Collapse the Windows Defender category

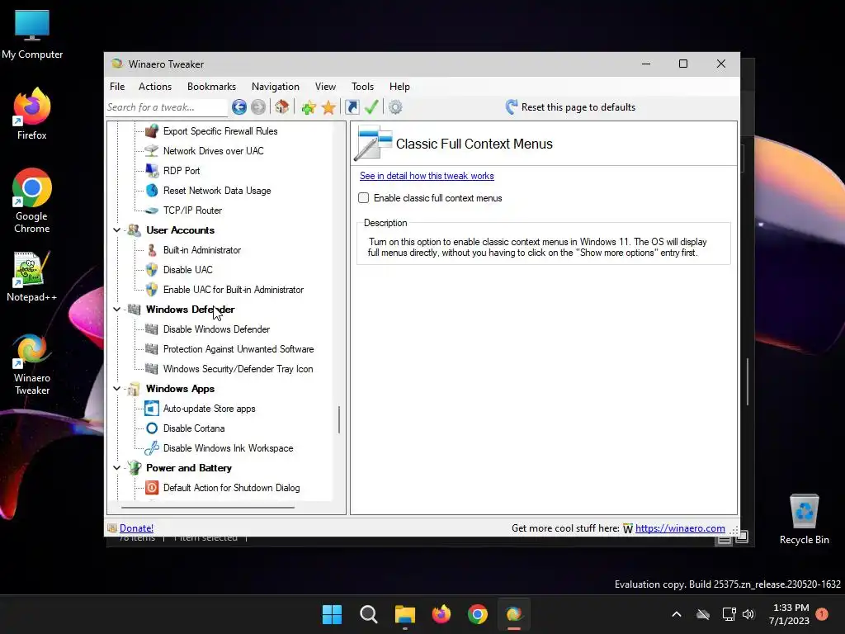(116, 310)
